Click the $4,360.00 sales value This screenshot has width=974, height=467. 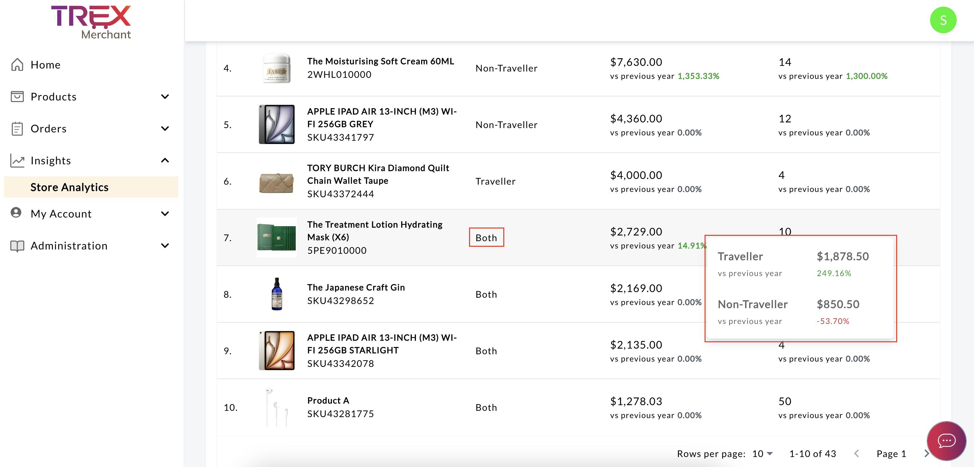[x=636, y=119]
